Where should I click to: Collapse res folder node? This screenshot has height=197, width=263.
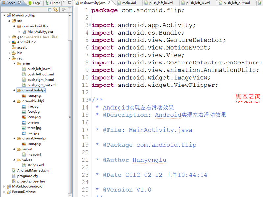click(x=9, y=59)
